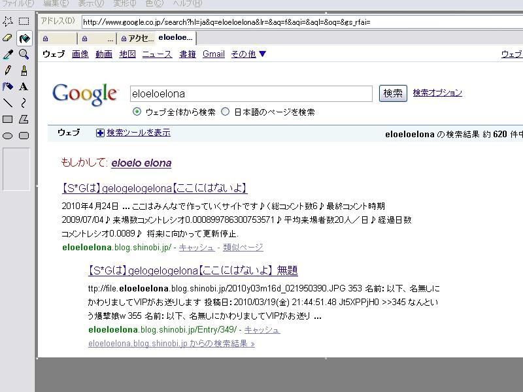Choose the Curve tool
Screen dimensions: 523x392
(x=24, y=103)
